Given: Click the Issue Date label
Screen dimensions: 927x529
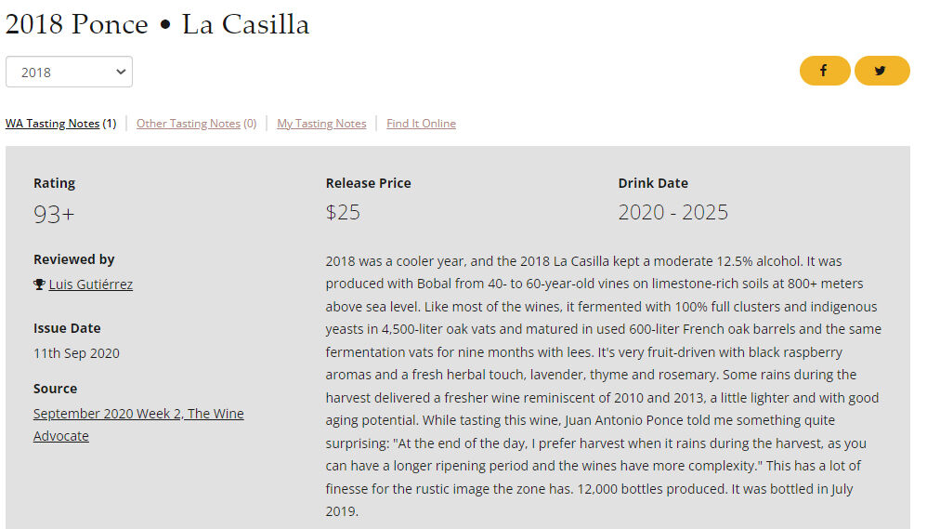Looking at the screenshot, I should pyautogui.click(x=67, y=328).
